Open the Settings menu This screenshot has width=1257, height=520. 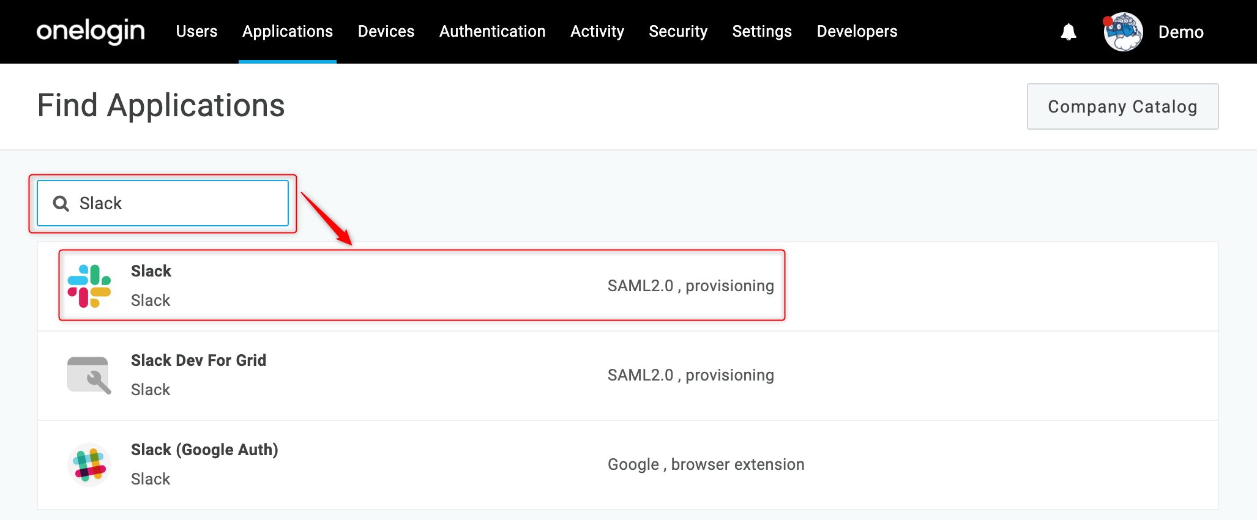(x=762, y=31)
